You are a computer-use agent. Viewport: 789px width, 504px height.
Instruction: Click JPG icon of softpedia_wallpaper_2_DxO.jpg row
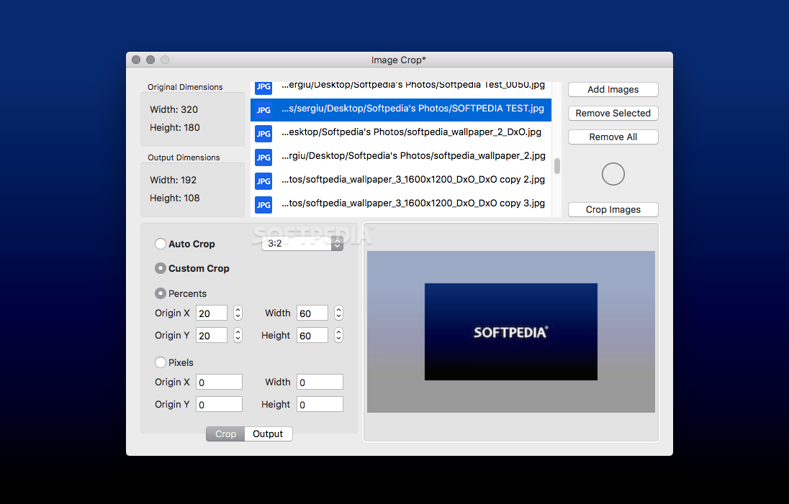pos(263,133)
